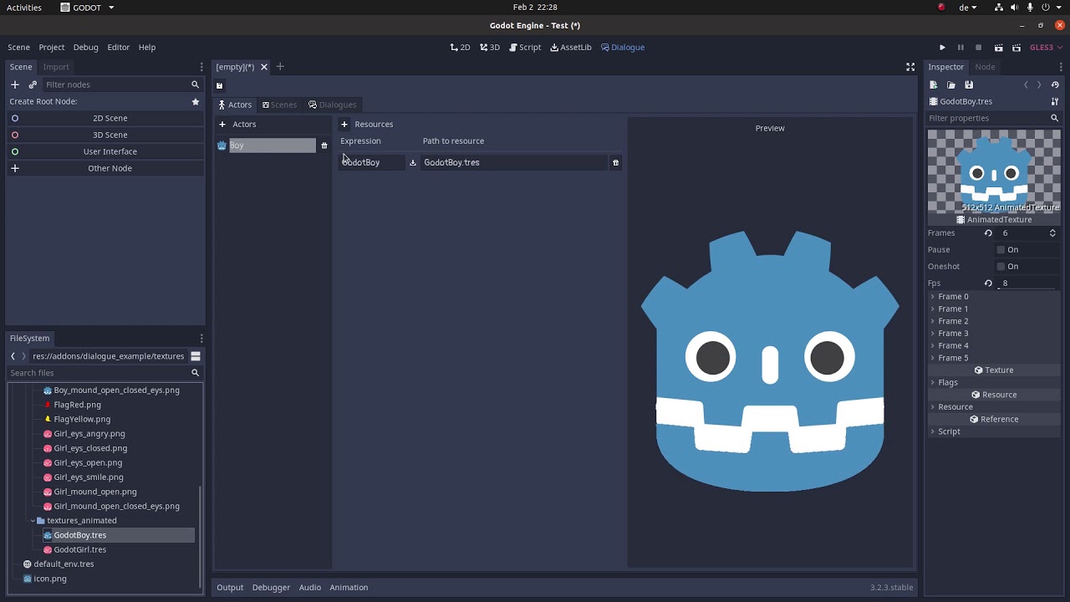Click the save icon in Inspector toolbar
The width and height of the screenshot is (1070, 602).
[969, 84]
